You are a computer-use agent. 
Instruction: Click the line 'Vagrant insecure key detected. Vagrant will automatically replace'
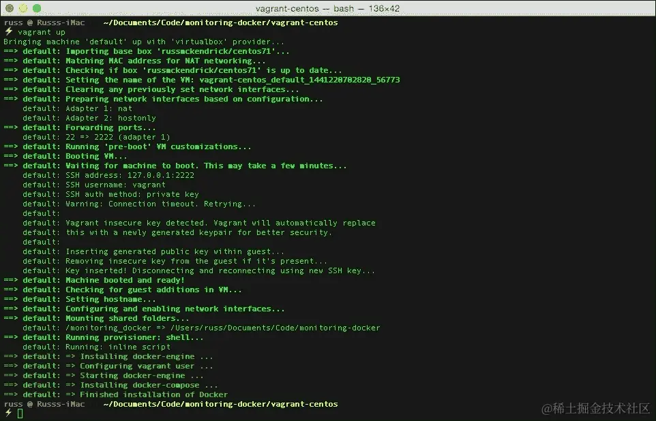[x=220, y=223]
